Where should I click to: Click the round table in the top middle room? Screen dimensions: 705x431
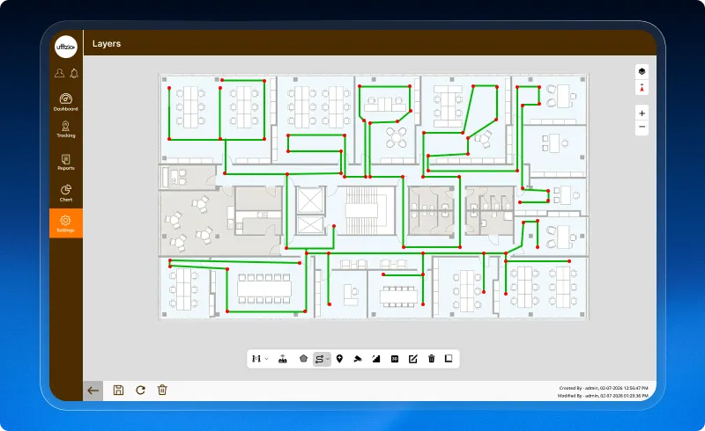396,138
